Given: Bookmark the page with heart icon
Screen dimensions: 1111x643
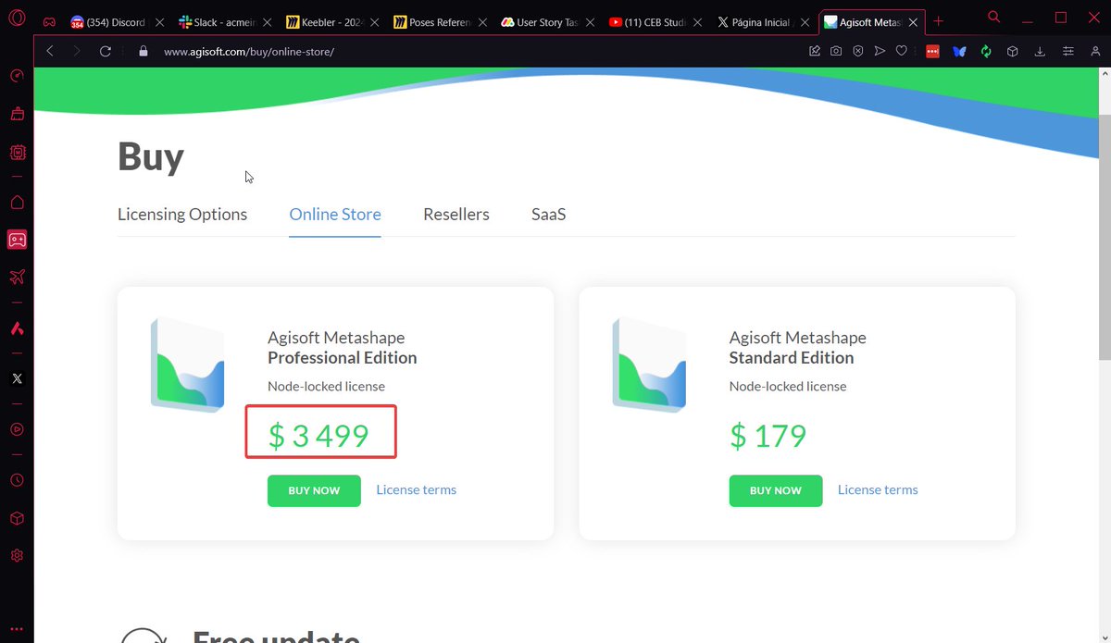Looking at the screenshot, I should point(901,51).
